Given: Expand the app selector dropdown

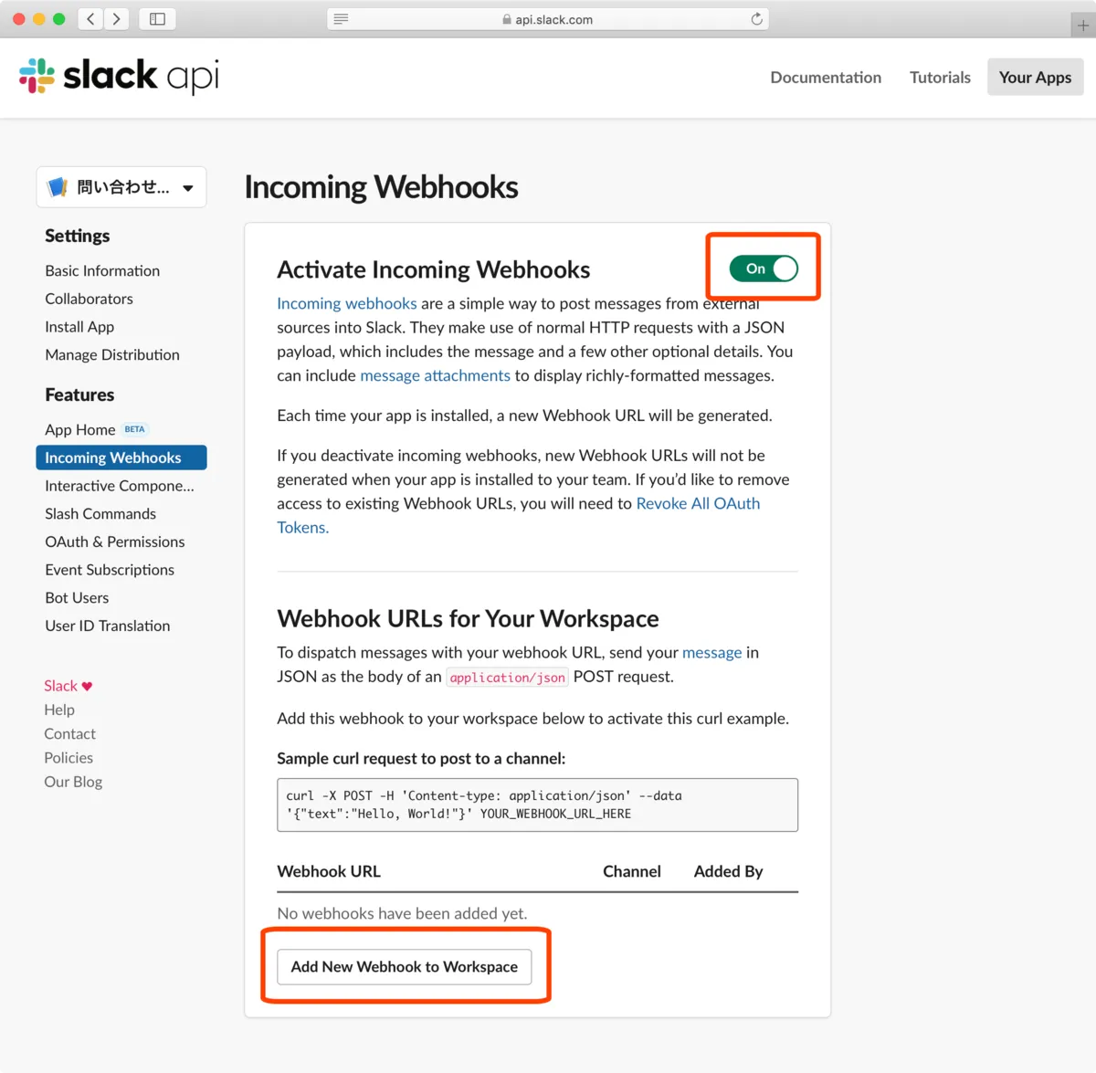Looking at the screenshot, I should coord(121,187).
